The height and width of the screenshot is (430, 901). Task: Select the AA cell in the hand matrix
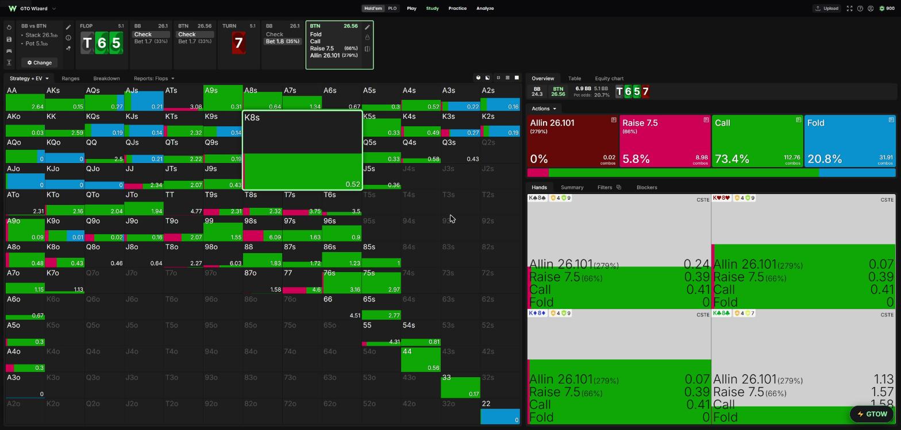click(x=25, y=98)
